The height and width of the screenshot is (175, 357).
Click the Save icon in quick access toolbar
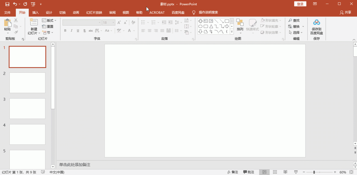(7, 4)
